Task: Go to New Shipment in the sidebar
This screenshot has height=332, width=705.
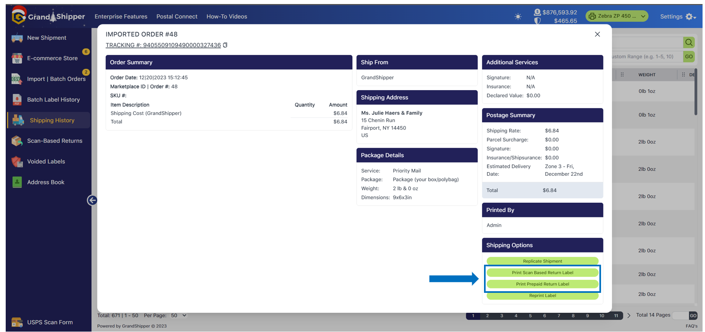Action: 46,38
